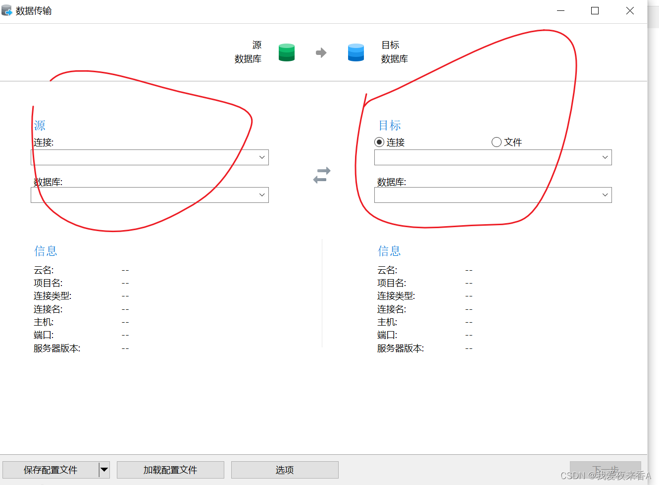Screen dimensions: 659x485
Task: Click the 数据传输 title bar app icon
Action: click(7, 10)
